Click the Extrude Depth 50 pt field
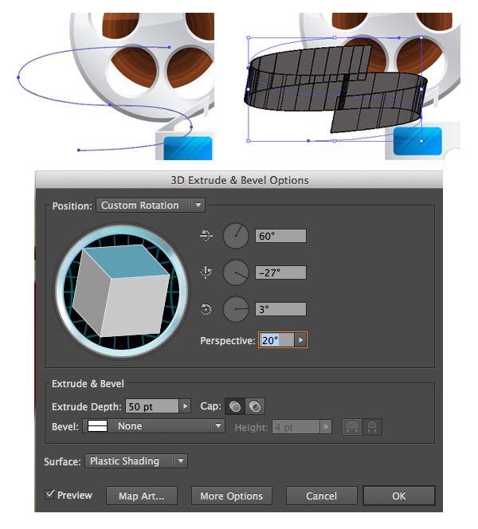The height and width of the screenshot is (529, 478). (152, 406)
